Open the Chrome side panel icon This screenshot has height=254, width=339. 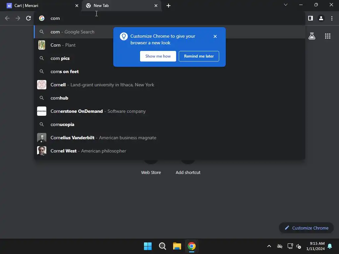pyautogui.click(x=311, y=19)
